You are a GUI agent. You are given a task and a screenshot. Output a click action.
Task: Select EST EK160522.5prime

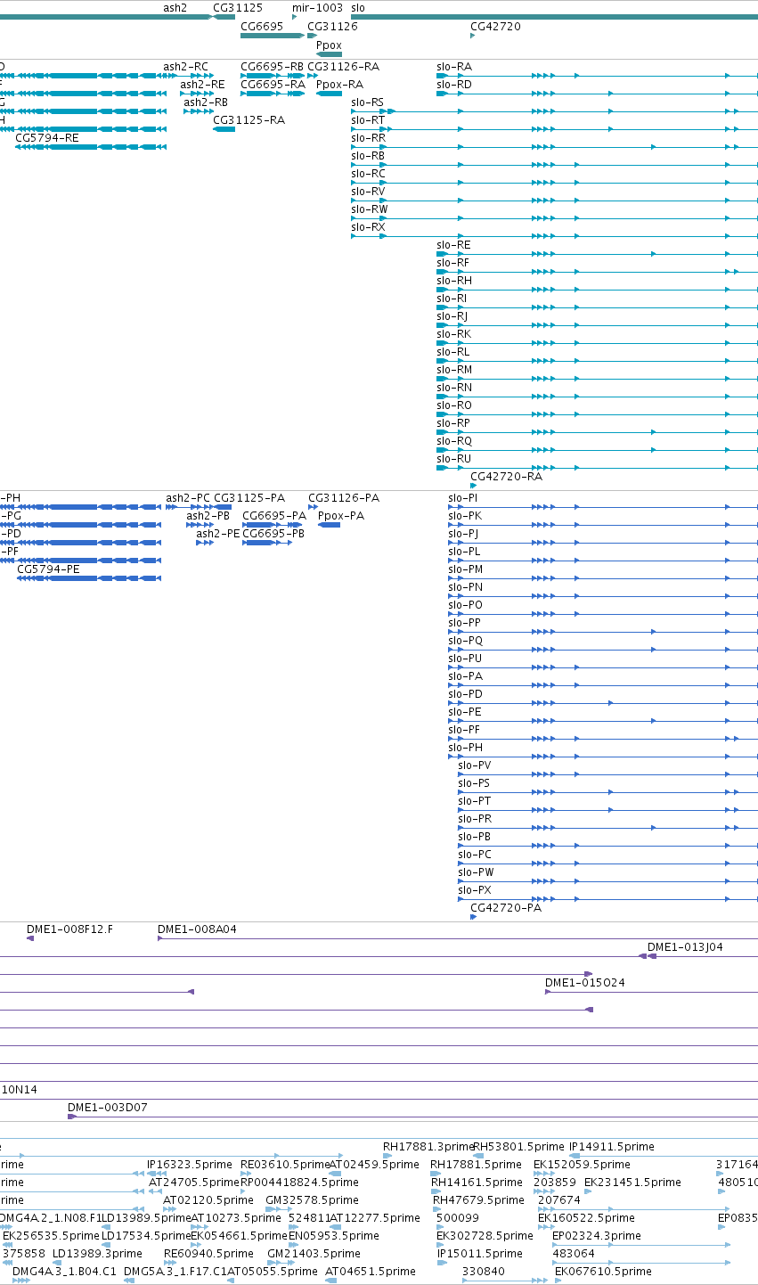586,1218
